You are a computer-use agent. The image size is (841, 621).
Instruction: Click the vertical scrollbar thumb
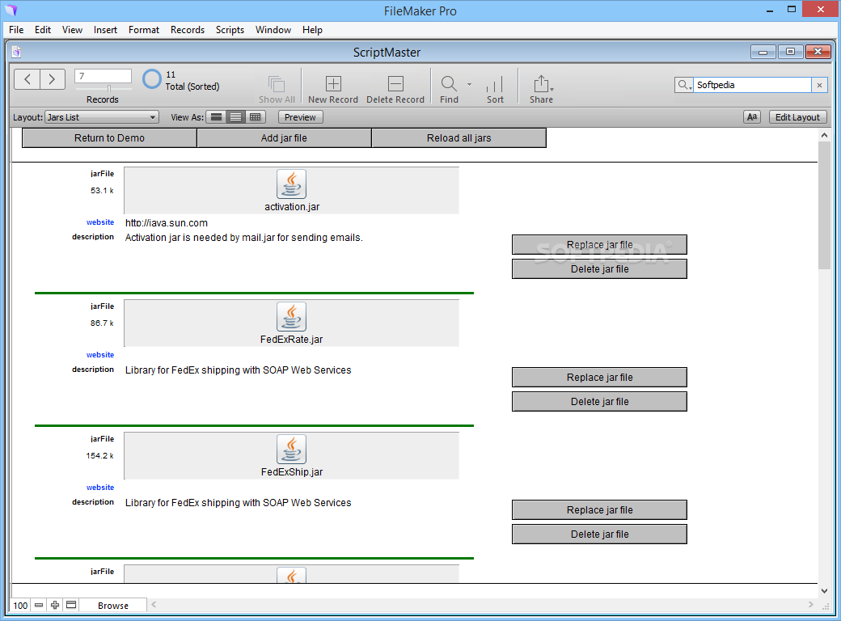pyautogui.click(x=824, y=206)
